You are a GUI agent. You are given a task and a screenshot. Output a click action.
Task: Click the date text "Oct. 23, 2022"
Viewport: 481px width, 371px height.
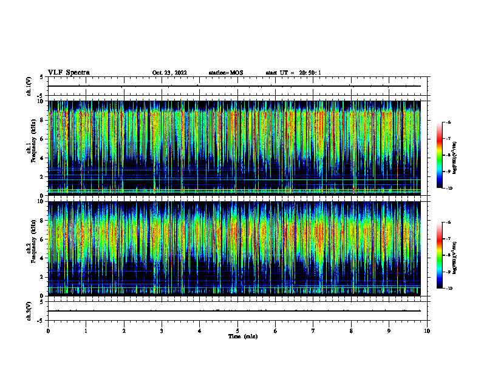coord(169,73)
